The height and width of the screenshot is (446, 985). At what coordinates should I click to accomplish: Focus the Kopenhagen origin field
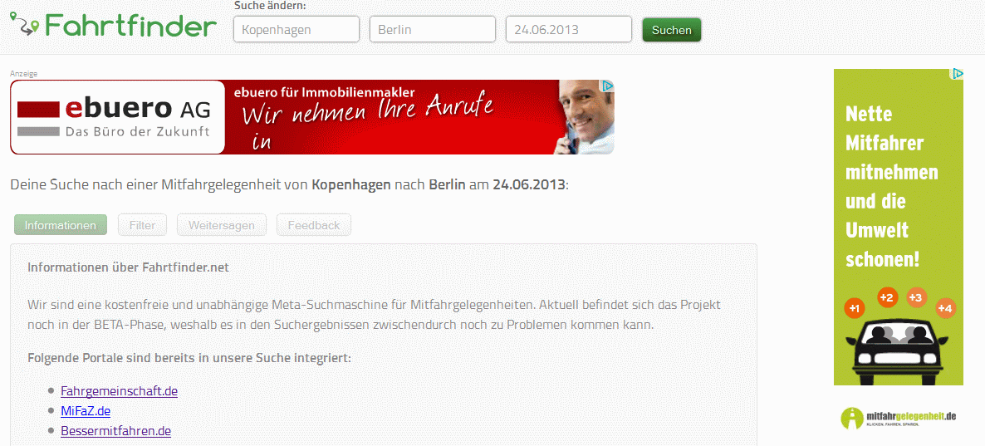point(296,30)
